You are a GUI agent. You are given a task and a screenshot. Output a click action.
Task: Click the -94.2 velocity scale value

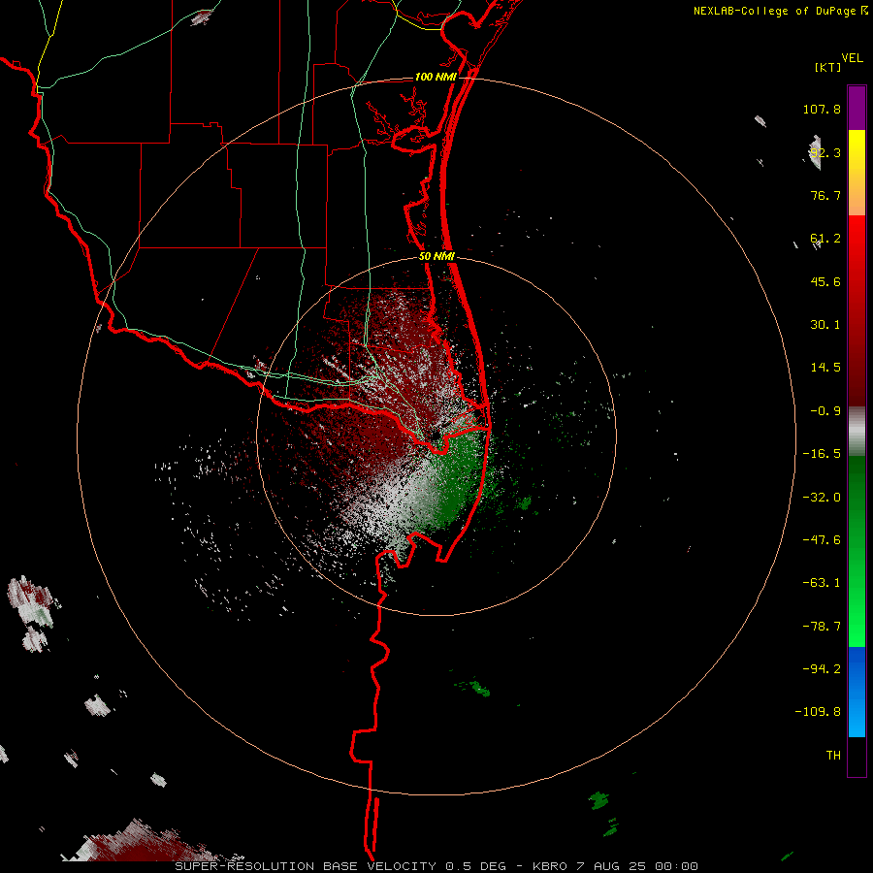822,668
